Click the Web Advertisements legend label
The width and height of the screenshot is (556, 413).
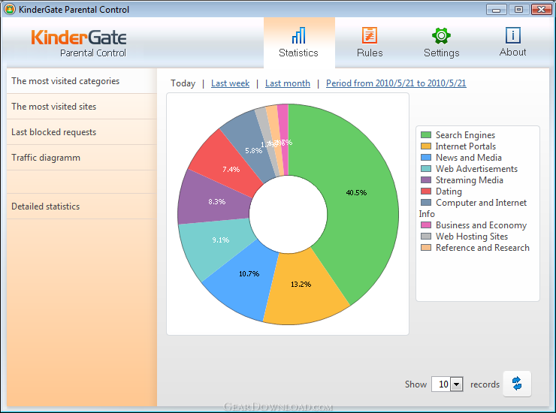476,169
